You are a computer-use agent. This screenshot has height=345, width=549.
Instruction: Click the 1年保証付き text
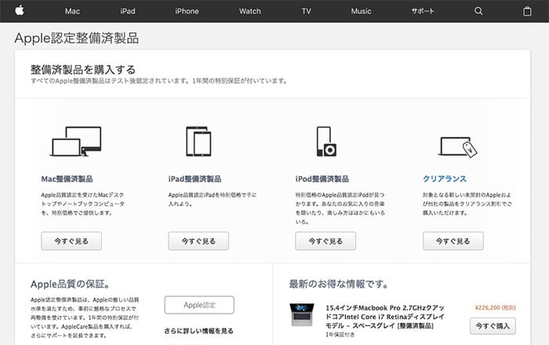[x=340, y=335]
